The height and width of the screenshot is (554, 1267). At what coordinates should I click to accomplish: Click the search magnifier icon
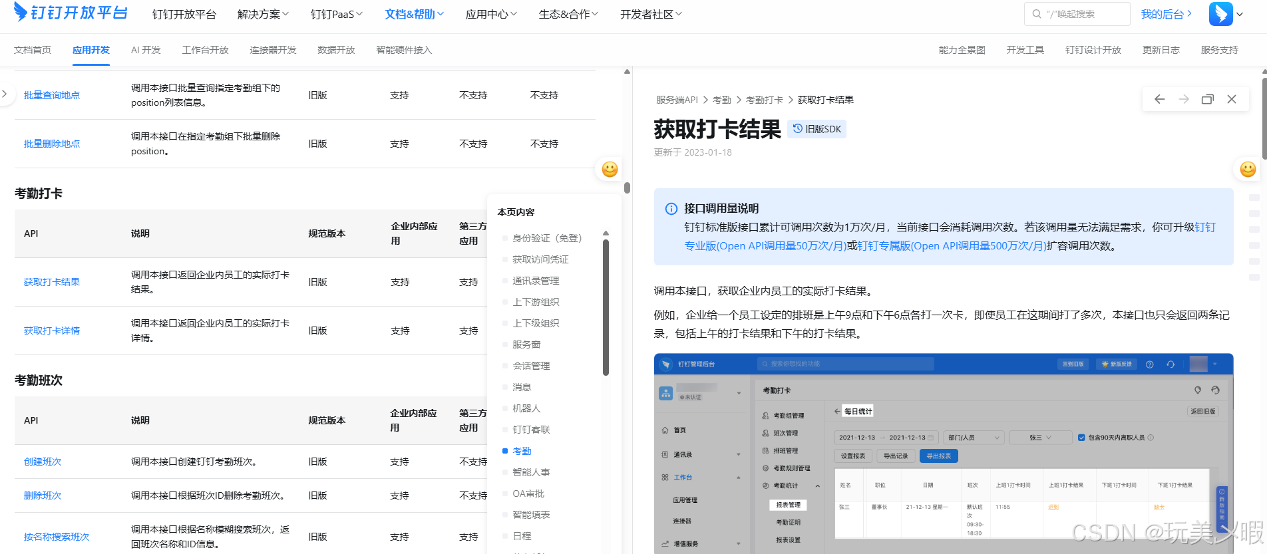click(x=1037, y=14)
